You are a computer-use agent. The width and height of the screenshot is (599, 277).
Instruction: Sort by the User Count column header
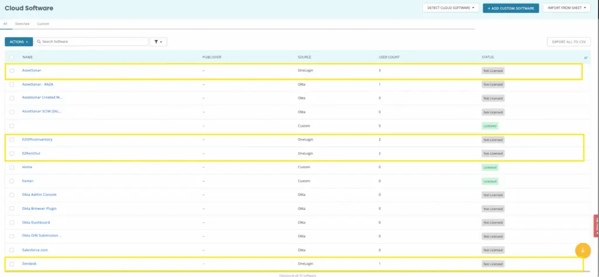pyautogui.click(x=388, y=57)
